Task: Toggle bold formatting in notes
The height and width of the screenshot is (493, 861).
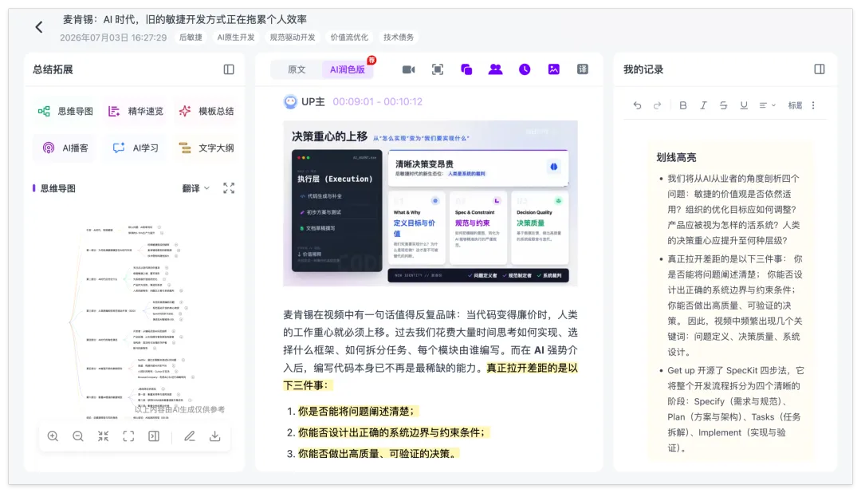Action: coord(683,105)
